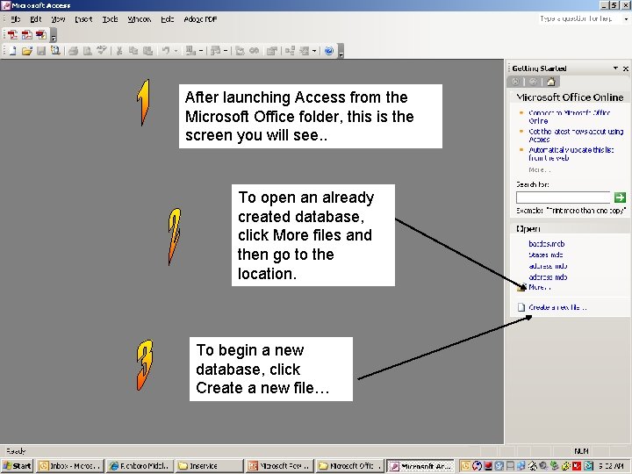The image size is (632, 474).
Task: Click the Spelling check toolbar icon
Action: tap(101, 51)
